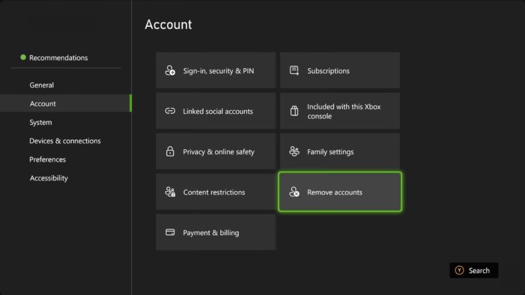Switch to the System settings section
The height and width of the screenshot is (295, 525).
click(x=41, y=122)
